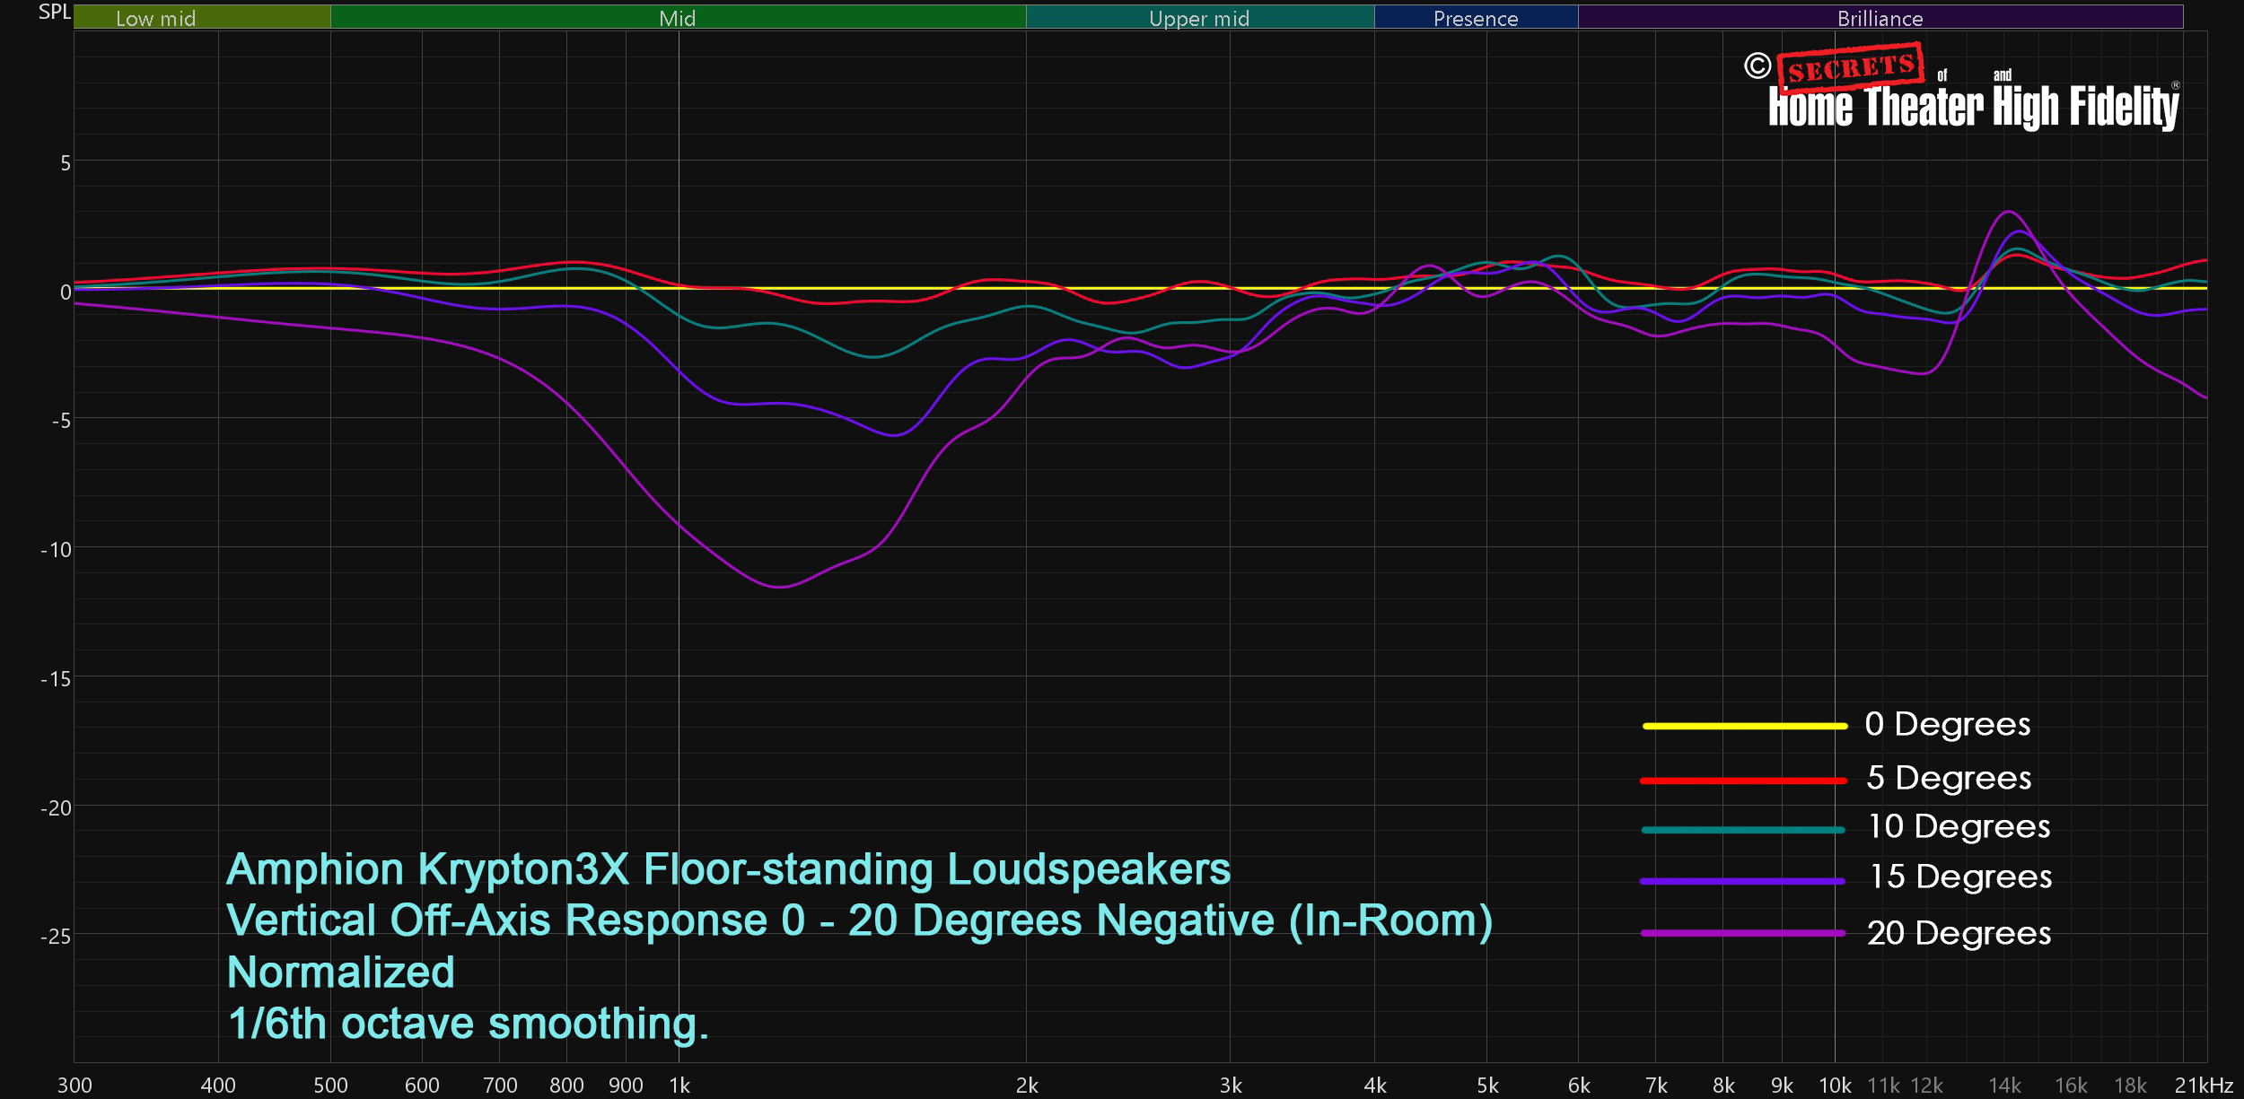Click the '15 Degrees' legend label
This screenshot has height=1099, width=2244.
click(1960, 877)
